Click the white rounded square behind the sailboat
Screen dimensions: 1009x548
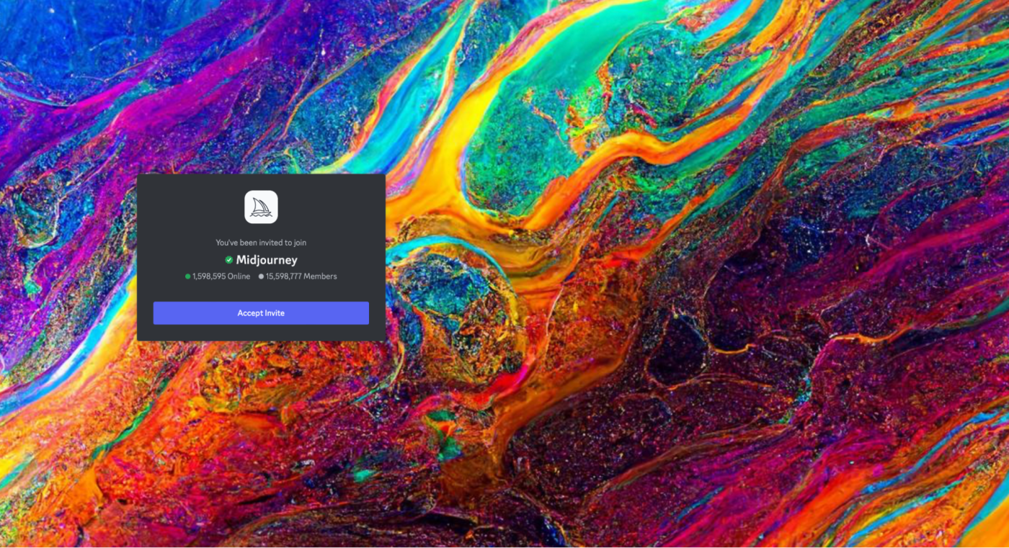pyautogui.click(x=261, y=207)
